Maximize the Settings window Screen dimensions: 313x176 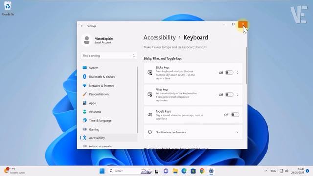point(233,24)
